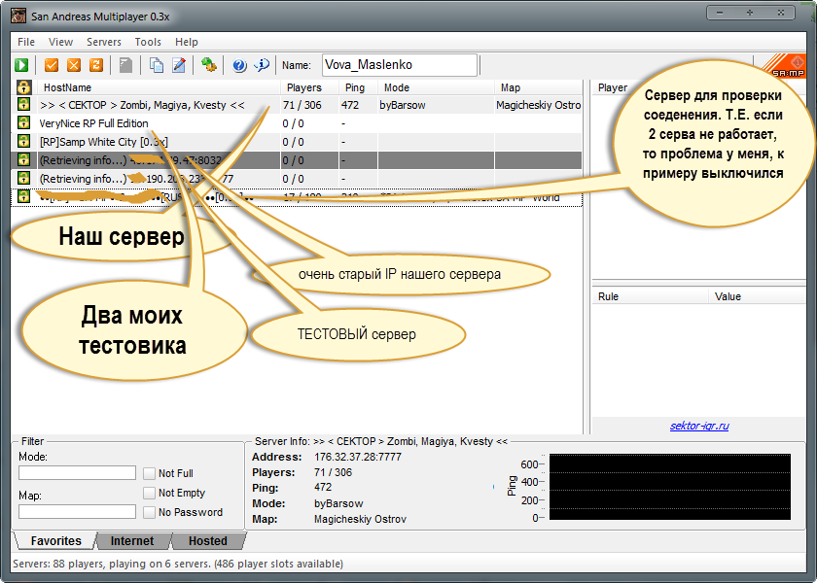Click the Mode filter input field
817x583 pixels.
pos(77,472)
